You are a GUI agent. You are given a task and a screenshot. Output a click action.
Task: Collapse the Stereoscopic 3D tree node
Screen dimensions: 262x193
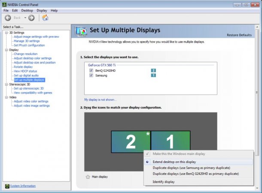point(6,84)
